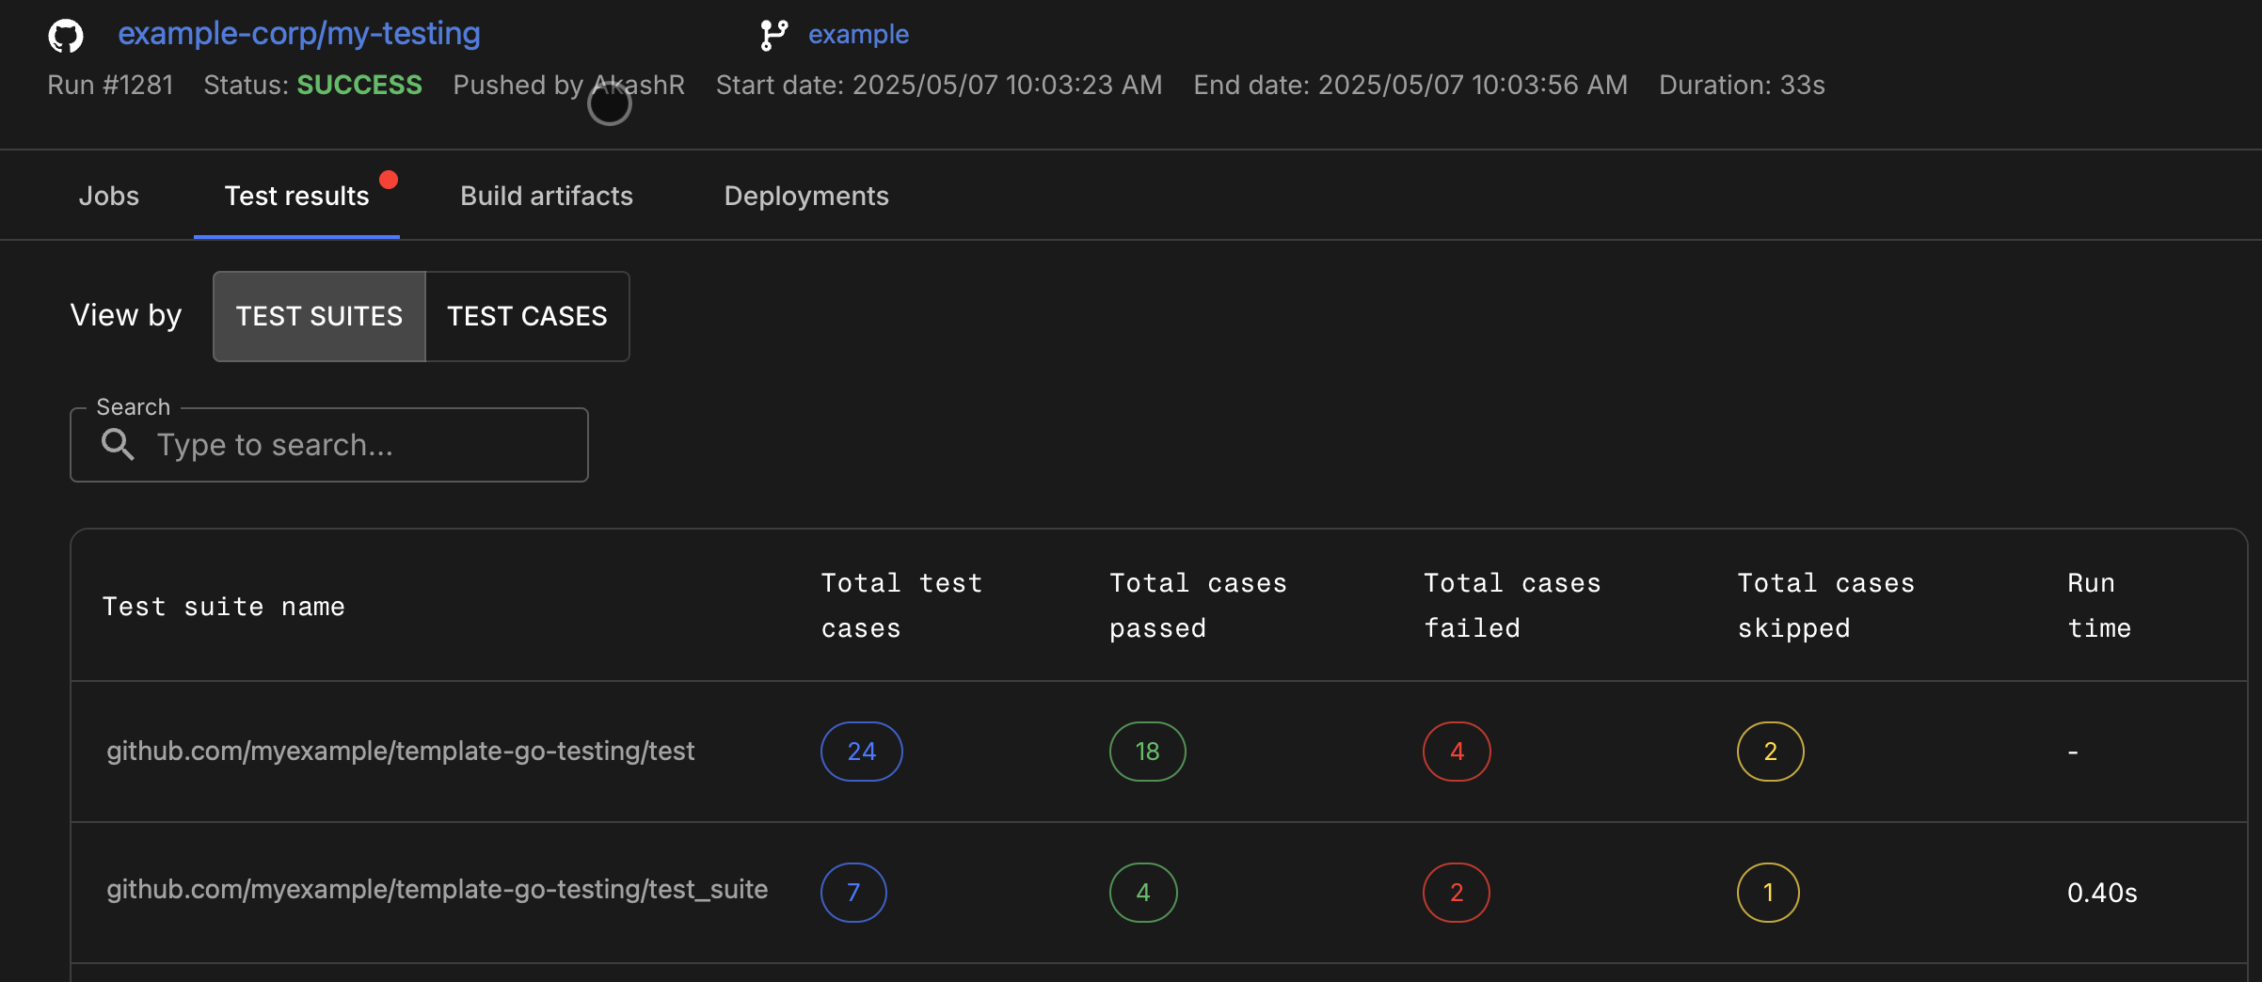Click the red badge showing 4 failed cases
The height and width of the screenshot is (982, 2262).
(1456, 751)
